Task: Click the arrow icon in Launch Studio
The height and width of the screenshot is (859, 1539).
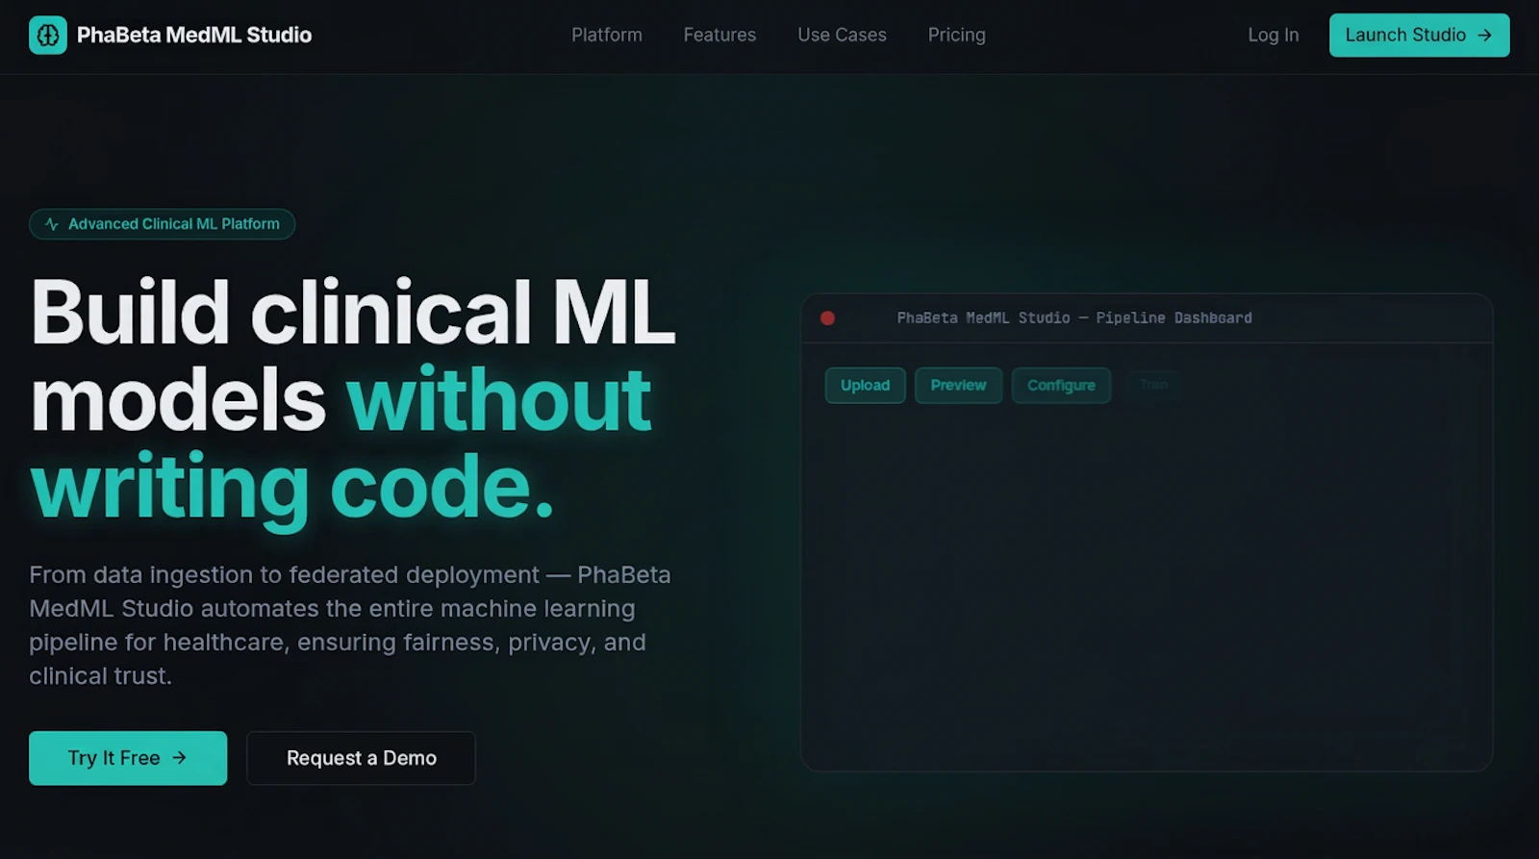Action: tap(1484, 36)
